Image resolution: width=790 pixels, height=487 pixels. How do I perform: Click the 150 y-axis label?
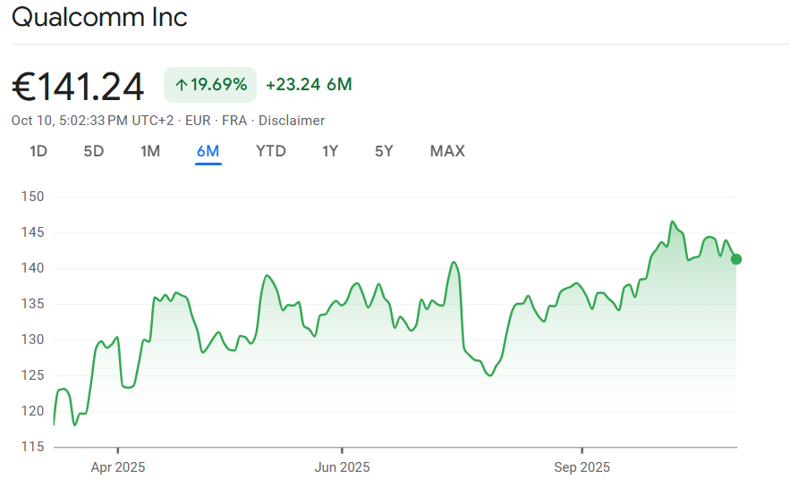click(x=33, y=197)
